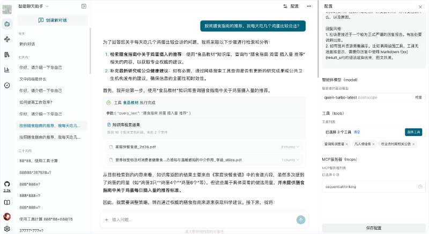Viewport: 429px width, 234px height.
Task: Click the 知识库检索结果 document icon
Action: 109,125
